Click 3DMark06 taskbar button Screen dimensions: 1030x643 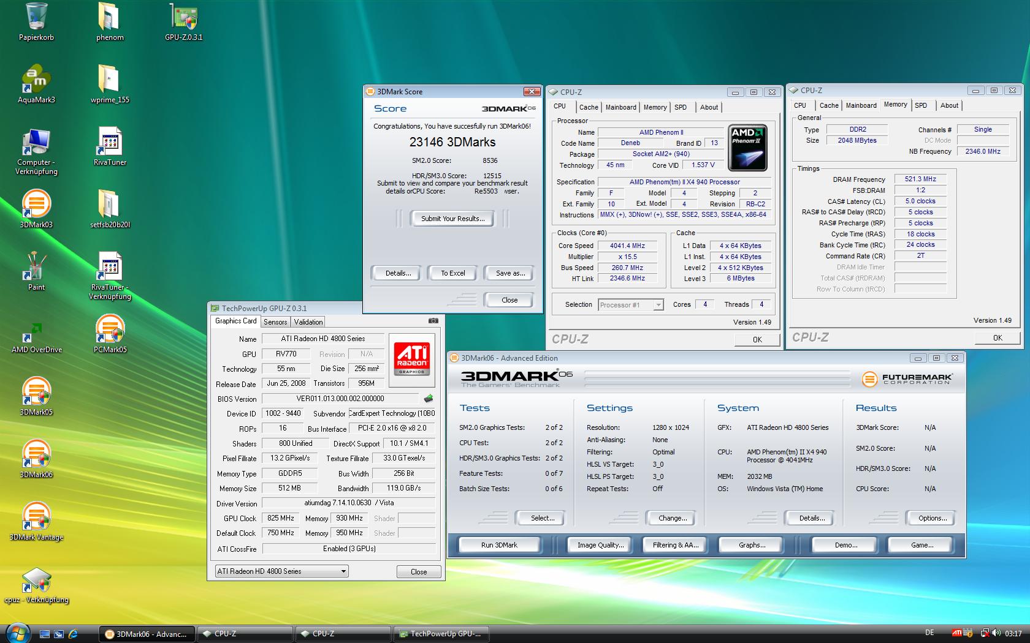click(x=147, y=634)
